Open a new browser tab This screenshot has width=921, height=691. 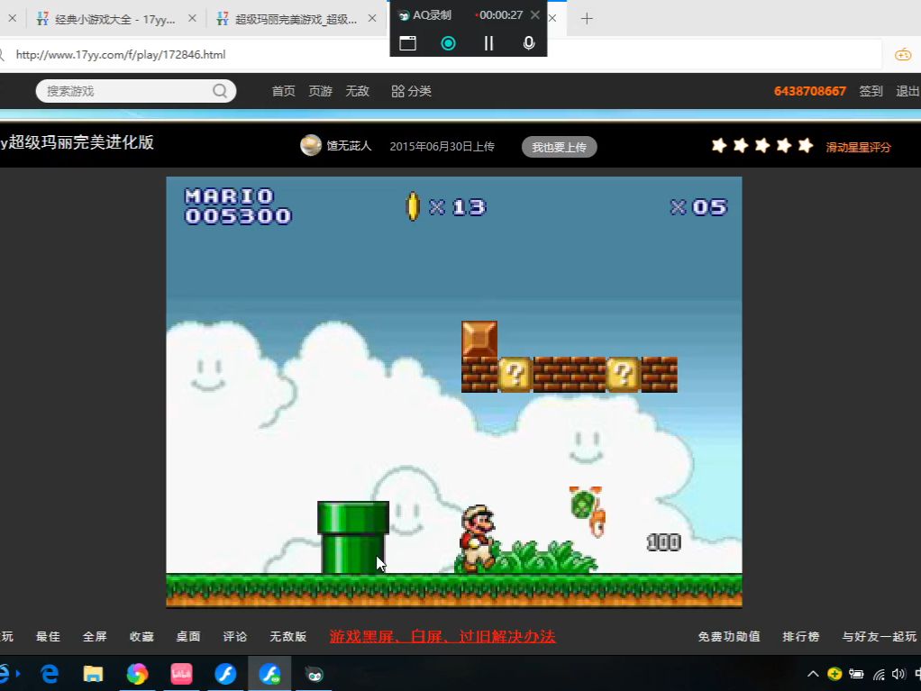click(586, 17)
